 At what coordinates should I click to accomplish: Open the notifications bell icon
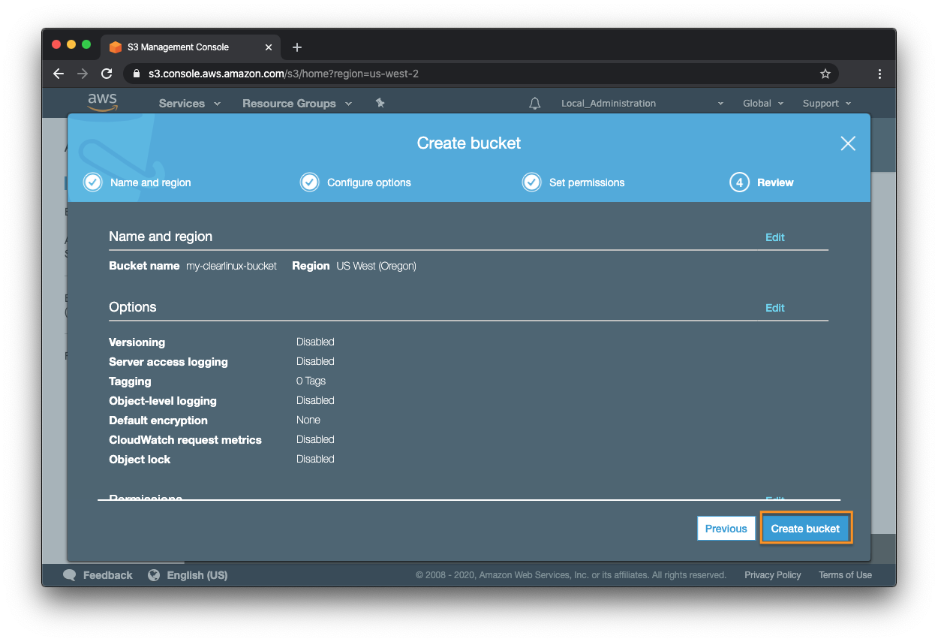[x=534, y=104]
